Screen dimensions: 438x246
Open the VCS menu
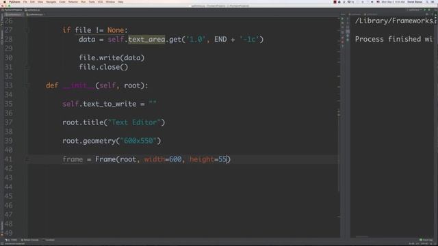pyautogui.click(x=101, y=1)
